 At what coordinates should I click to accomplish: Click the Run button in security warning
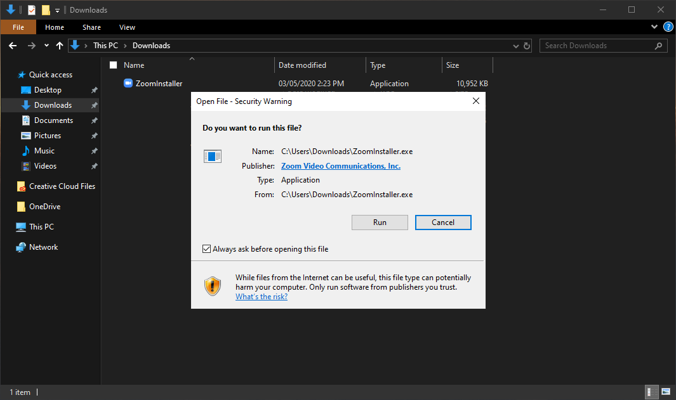point(380,222)
